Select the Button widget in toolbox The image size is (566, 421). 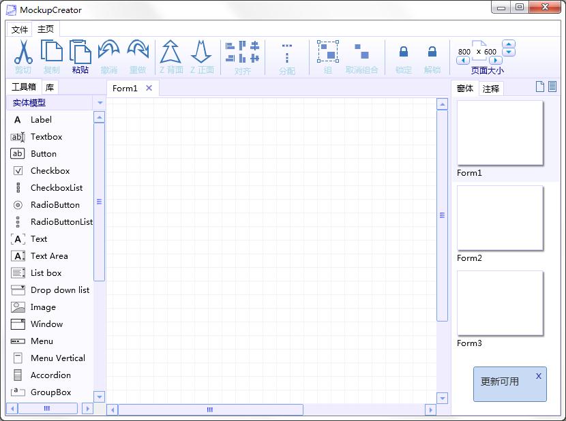(x=43, y=154)
